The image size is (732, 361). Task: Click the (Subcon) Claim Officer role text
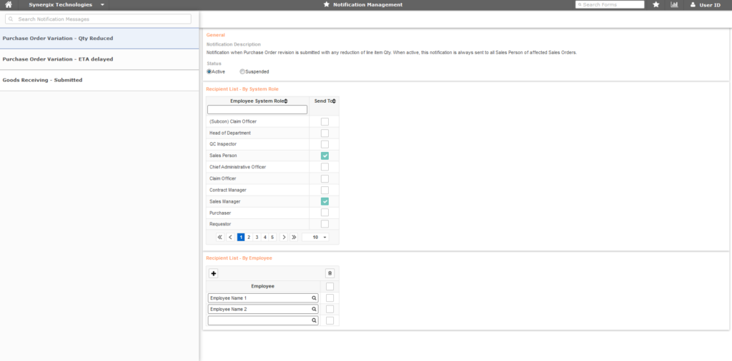pos(233,121)
